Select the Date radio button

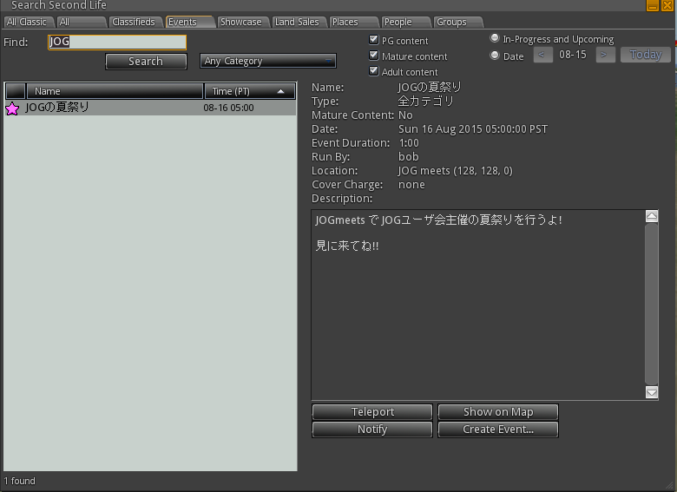(x=495, y=56)
